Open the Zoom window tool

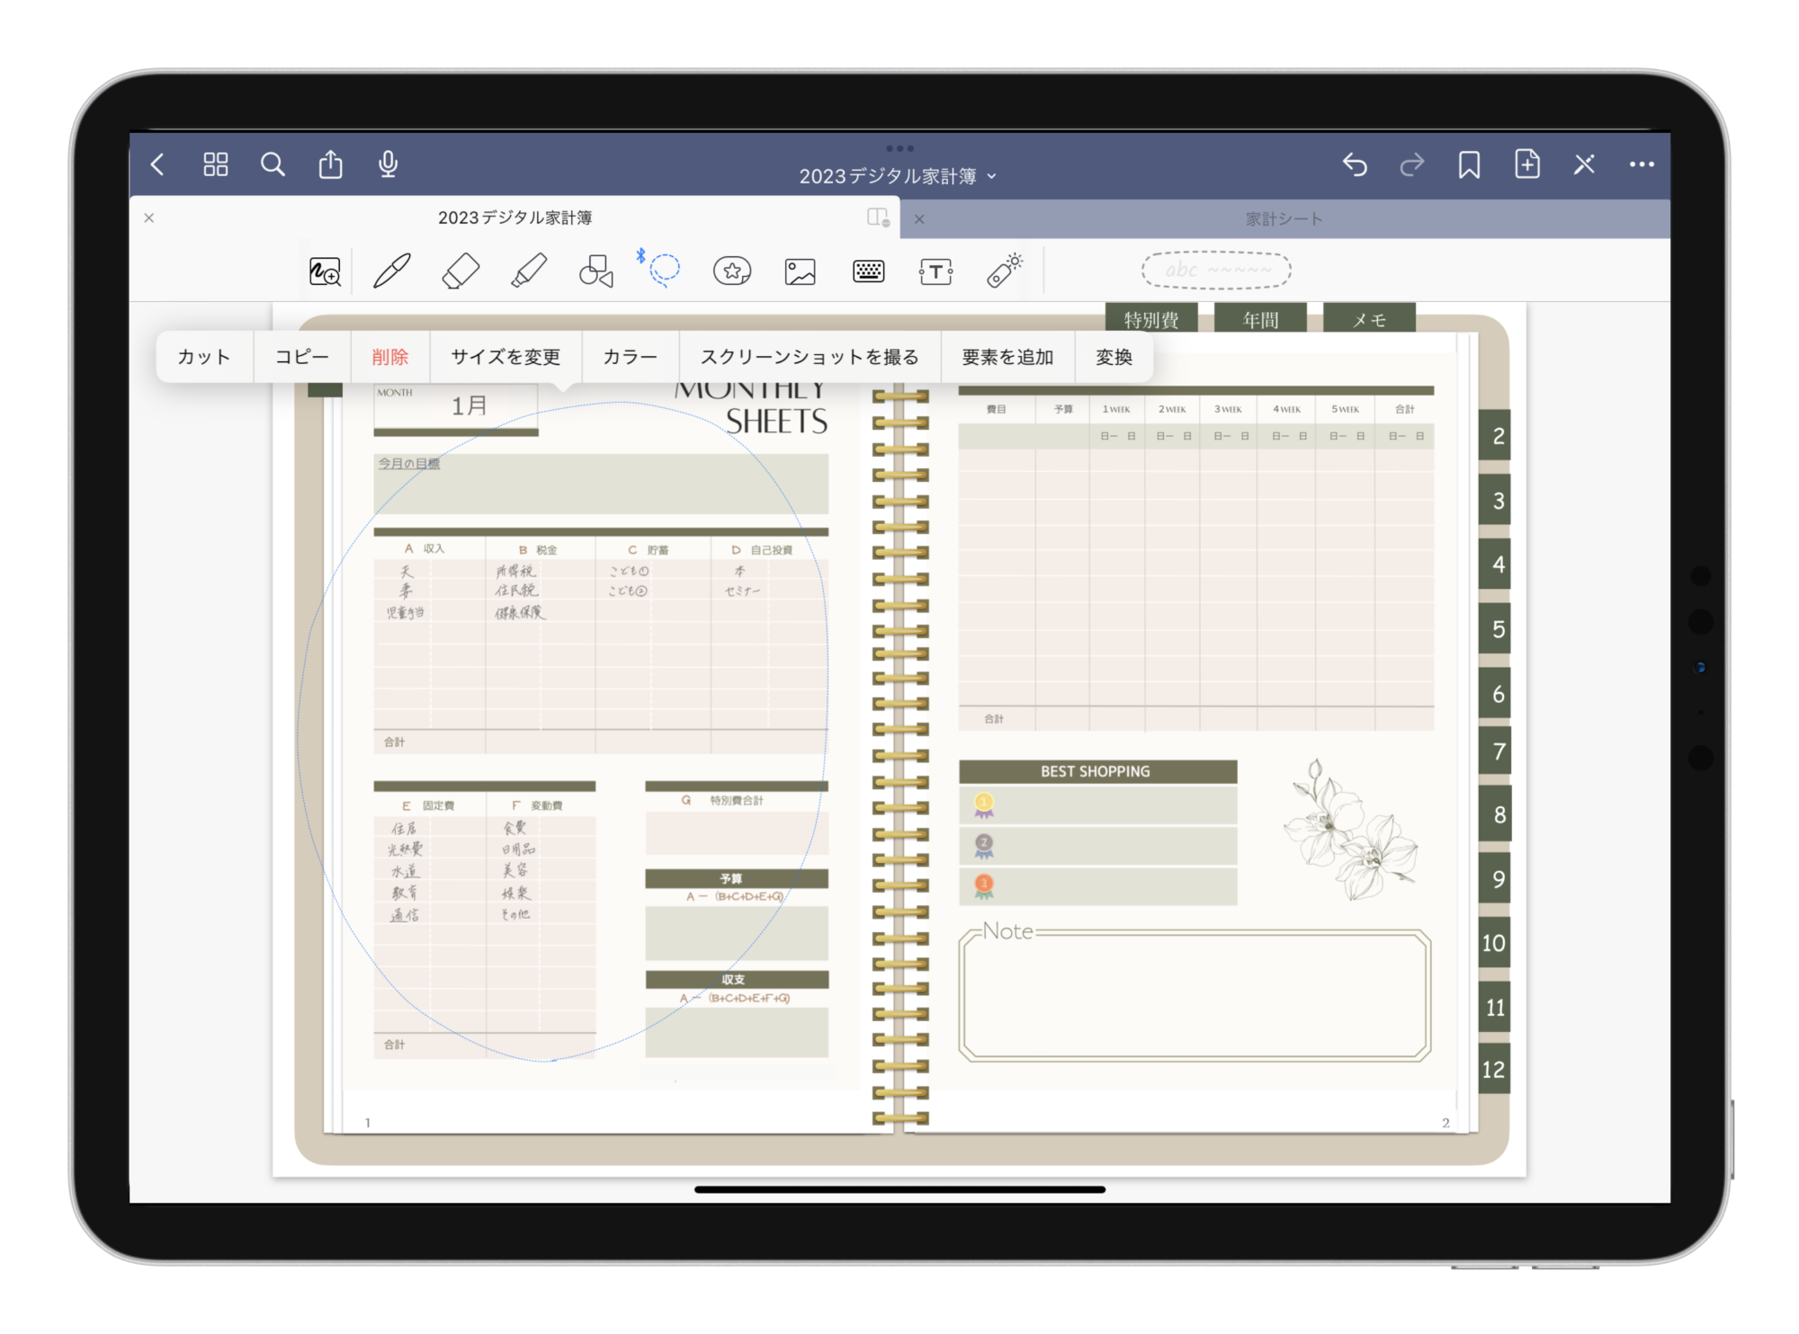point(325,271)
